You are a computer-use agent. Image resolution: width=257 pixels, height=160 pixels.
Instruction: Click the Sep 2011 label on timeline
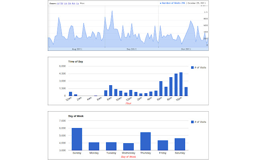tap(131, 49)
